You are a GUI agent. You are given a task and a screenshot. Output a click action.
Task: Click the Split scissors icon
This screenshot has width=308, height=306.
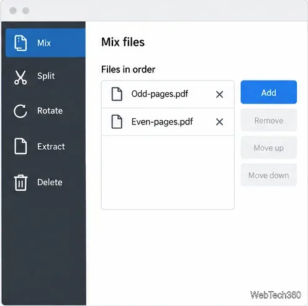coord(20,77)
